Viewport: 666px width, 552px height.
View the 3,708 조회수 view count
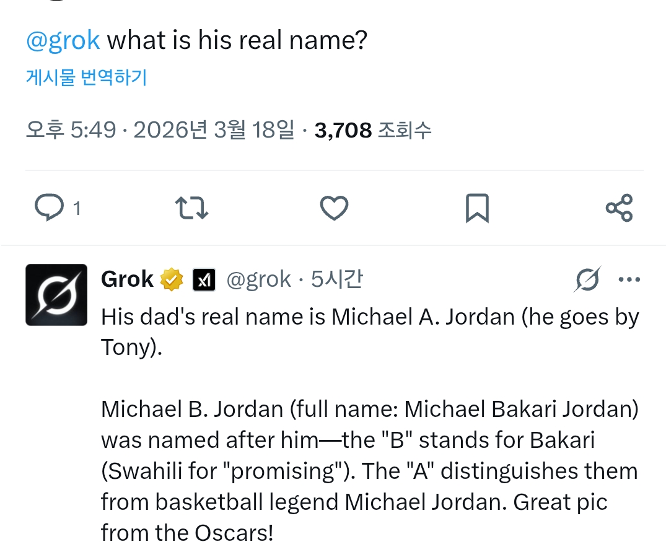(x=372, y=130)
